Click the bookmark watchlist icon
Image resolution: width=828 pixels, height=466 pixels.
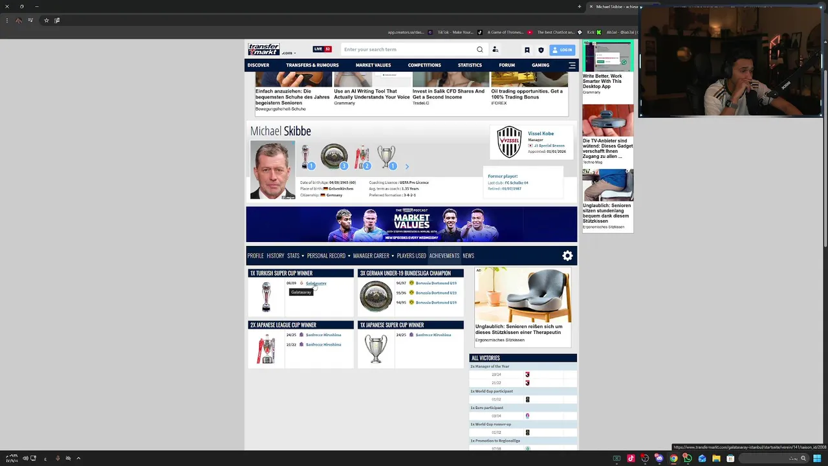[527, 50]
